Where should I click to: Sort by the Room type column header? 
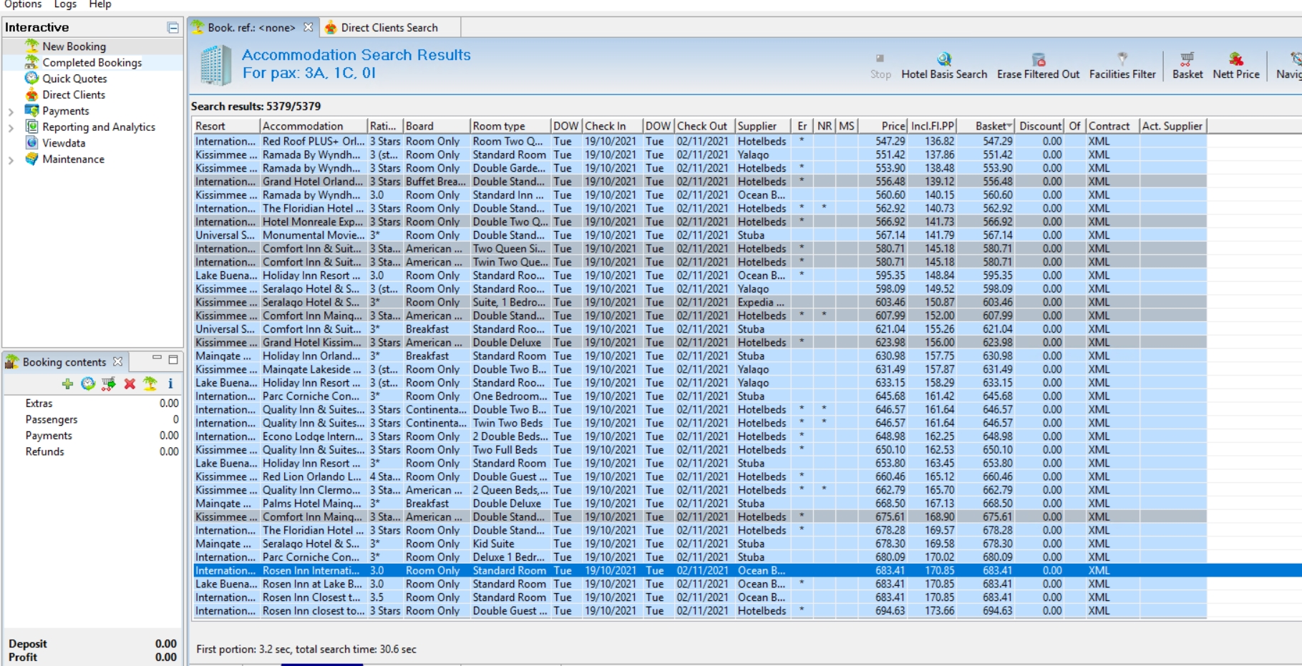(x=510, y=126)
